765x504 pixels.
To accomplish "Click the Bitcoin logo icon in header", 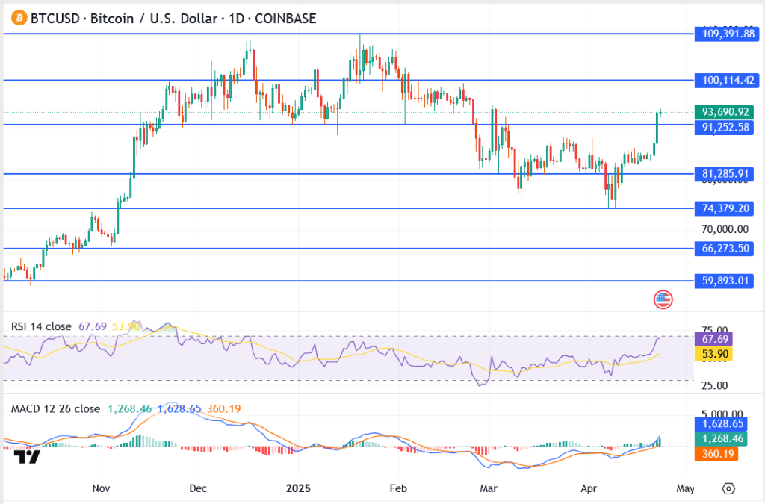I will pyautogui.click(x=15, y=18).
